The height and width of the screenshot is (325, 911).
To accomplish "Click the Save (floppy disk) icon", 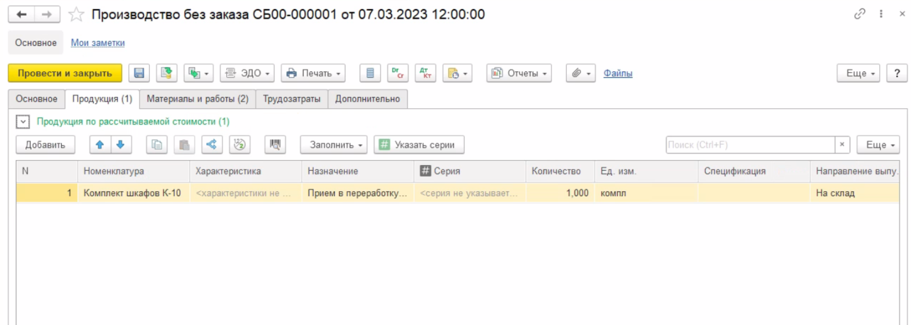I will tap(139, 73).
